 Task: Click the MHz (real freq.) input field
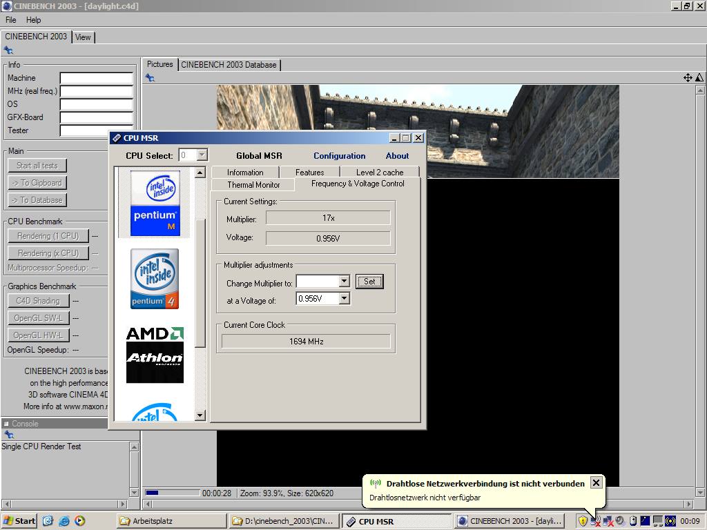point(97,91)
